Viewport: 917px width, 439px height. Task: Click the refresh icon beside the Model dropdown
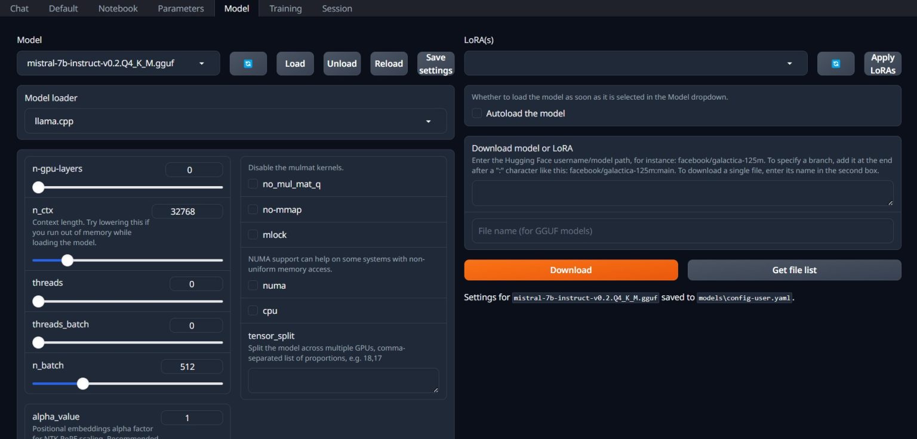coord(248,63)
